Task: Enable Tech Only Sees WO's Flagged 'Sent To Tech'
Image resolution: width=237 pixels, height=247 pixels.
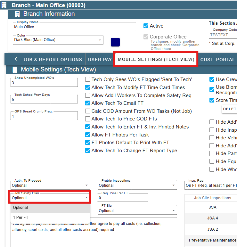Action: point(87,79)
